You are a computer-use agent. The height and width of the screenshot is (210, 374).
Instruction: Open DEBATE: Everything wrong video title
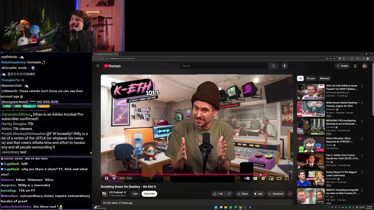coord(342,192)
